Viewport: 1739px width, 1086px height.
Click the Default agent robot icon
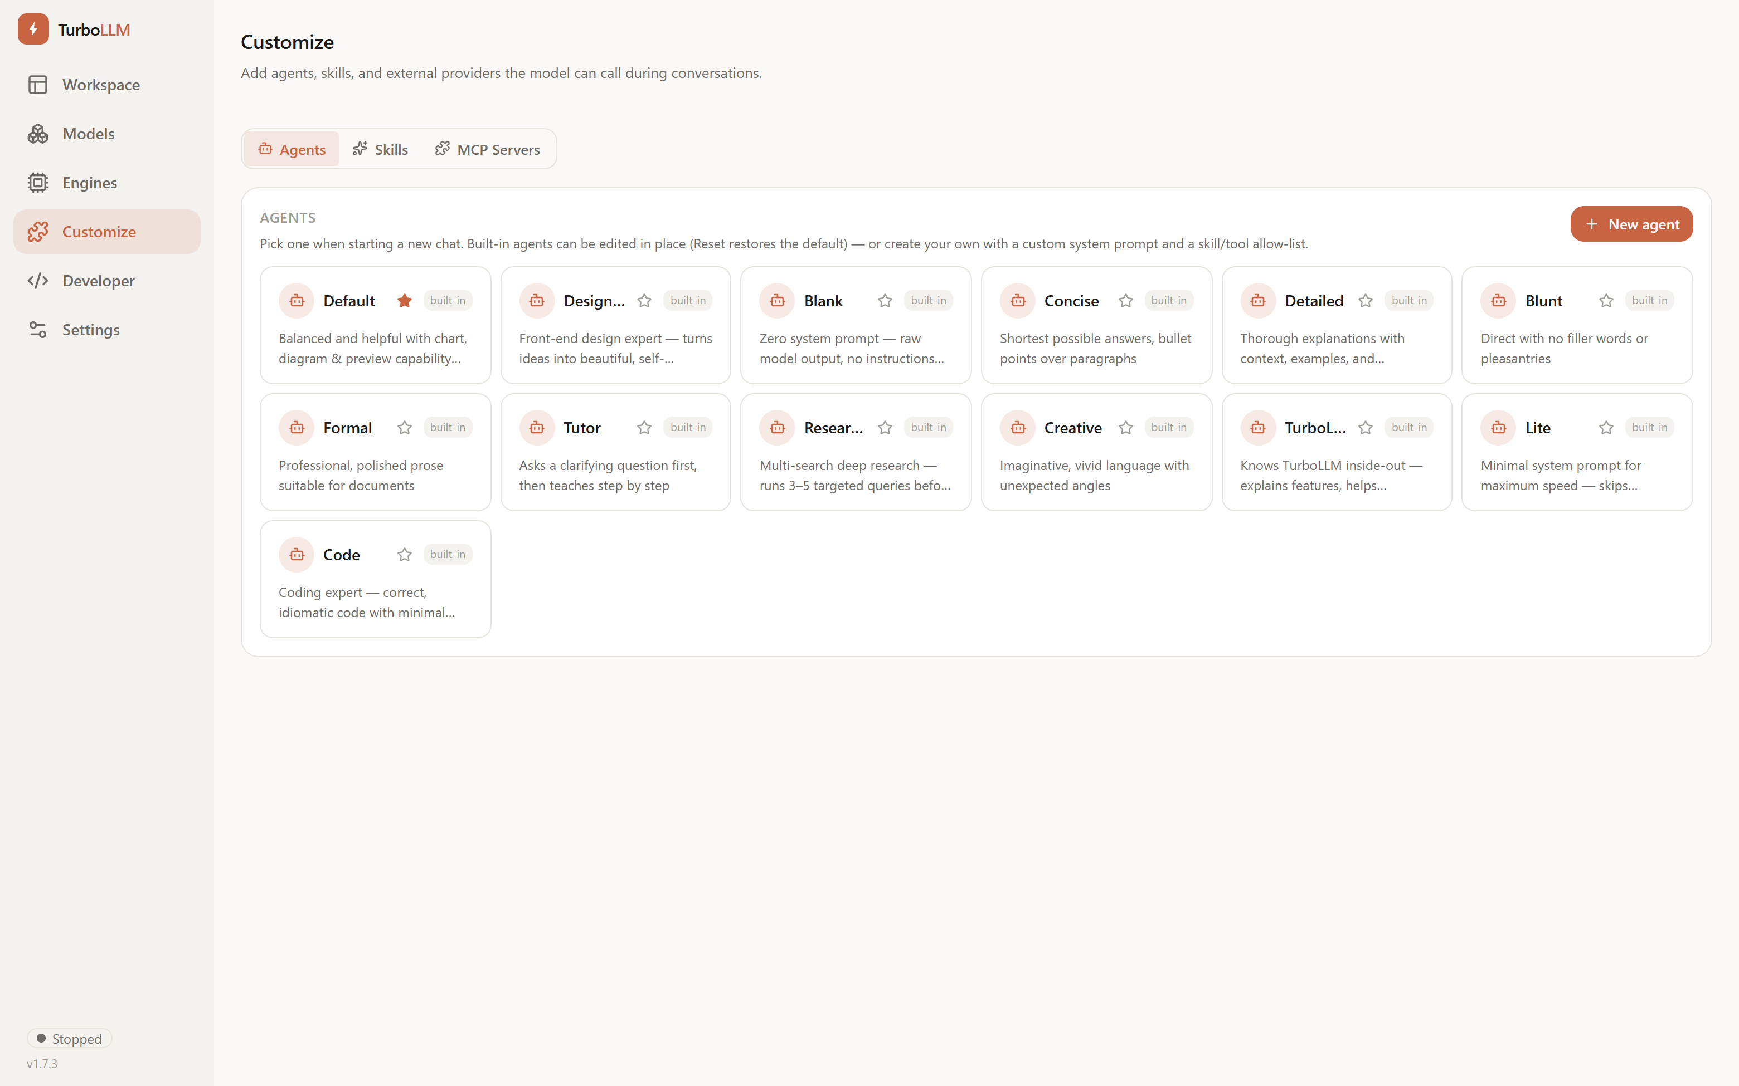(x=297, y=301)
